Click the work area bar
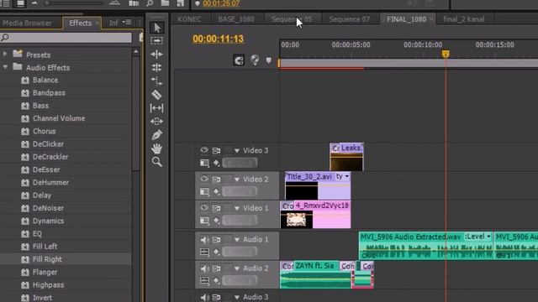 click(409, 63)
